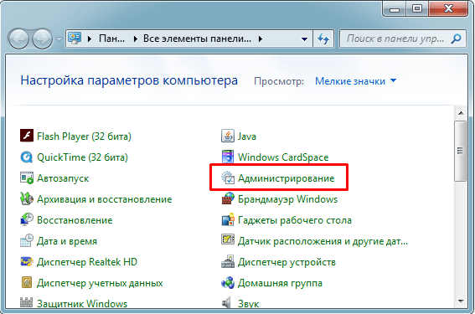Open the Java coffee cup icon
This screenshot has width=475, height=314.
[x=228, y=136]
